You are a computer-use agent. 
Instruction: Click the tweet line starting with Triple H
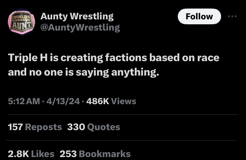point(113,57)
